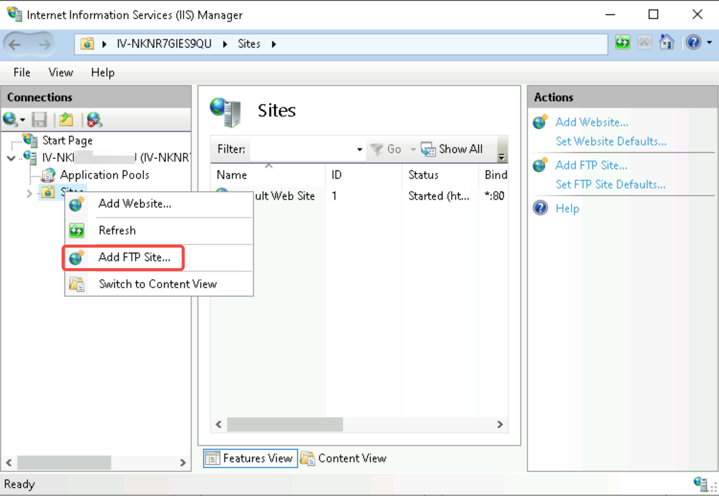The image size is (719, 496).
Task: Sort sites by the Status column header
Action: click(x=440, y=175)
